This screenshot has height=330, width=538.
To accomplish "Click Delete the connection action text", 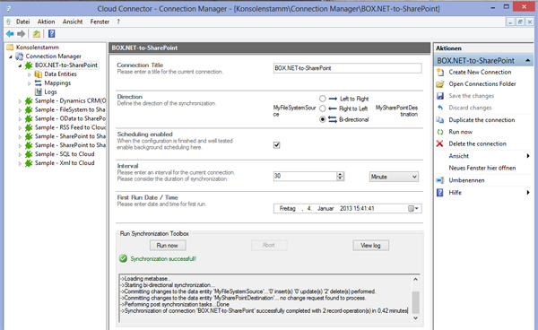I will pos(478,143).
